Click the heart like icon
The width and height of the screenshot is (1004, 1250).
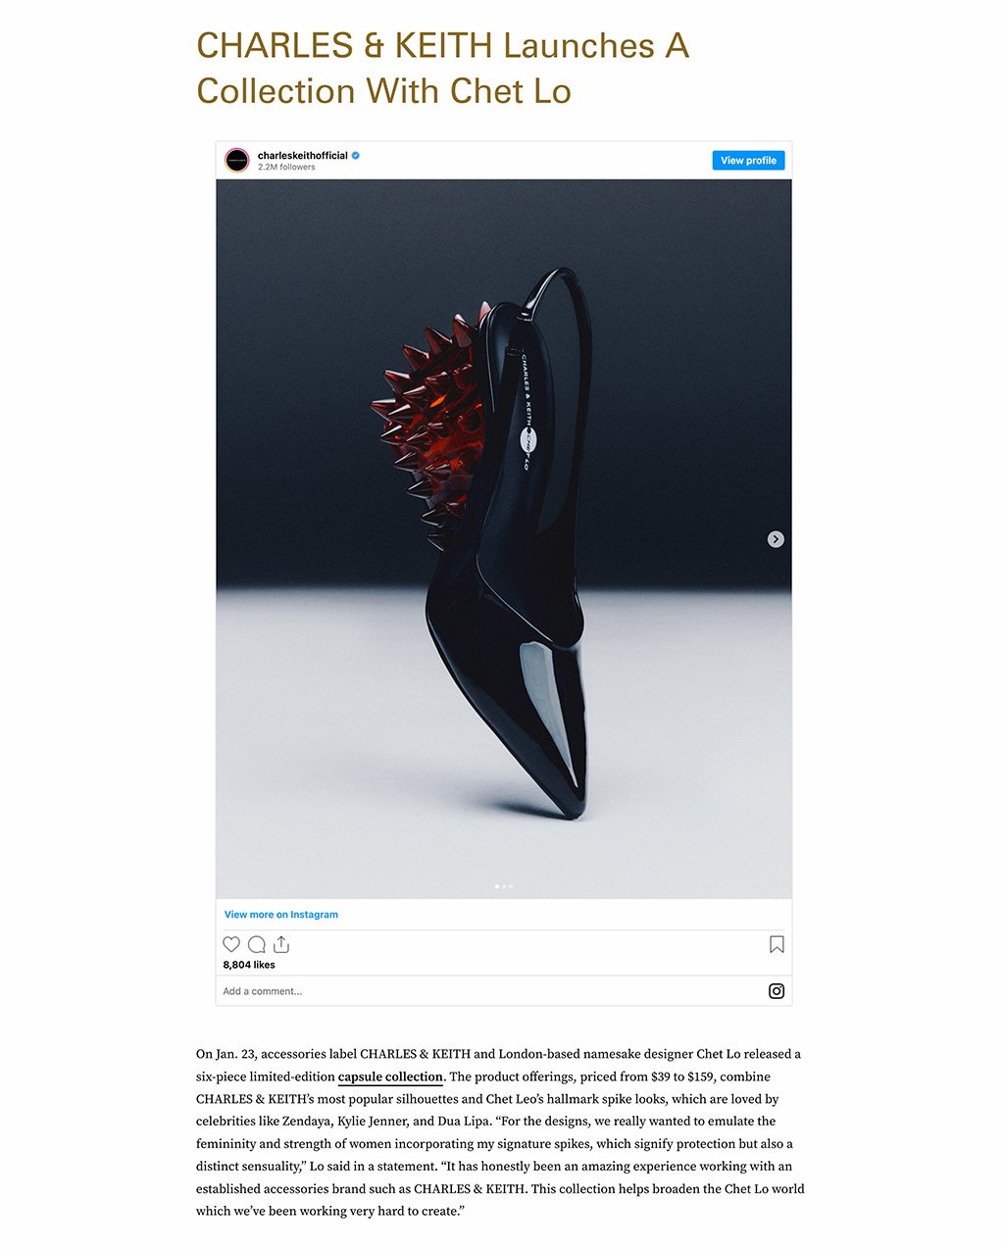click(231, 944)
